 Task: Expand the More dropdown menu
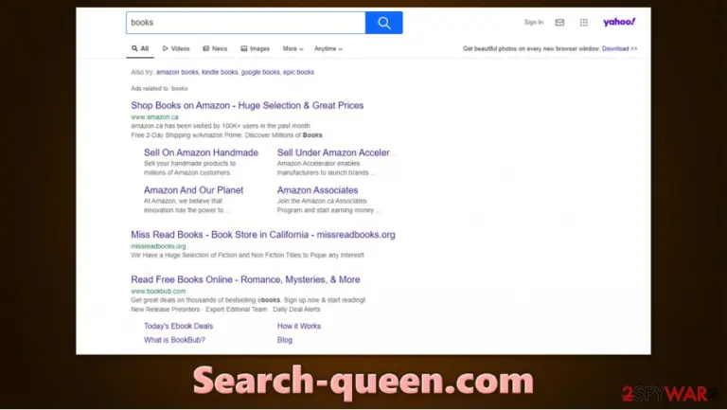pyautogui.click(x=293, y=48)
